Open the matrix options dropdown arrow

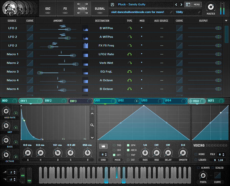pyautogui.click(x=226, y=21)
